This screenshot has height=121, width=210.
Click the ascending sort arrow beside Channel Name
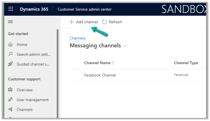pos(113,63)
